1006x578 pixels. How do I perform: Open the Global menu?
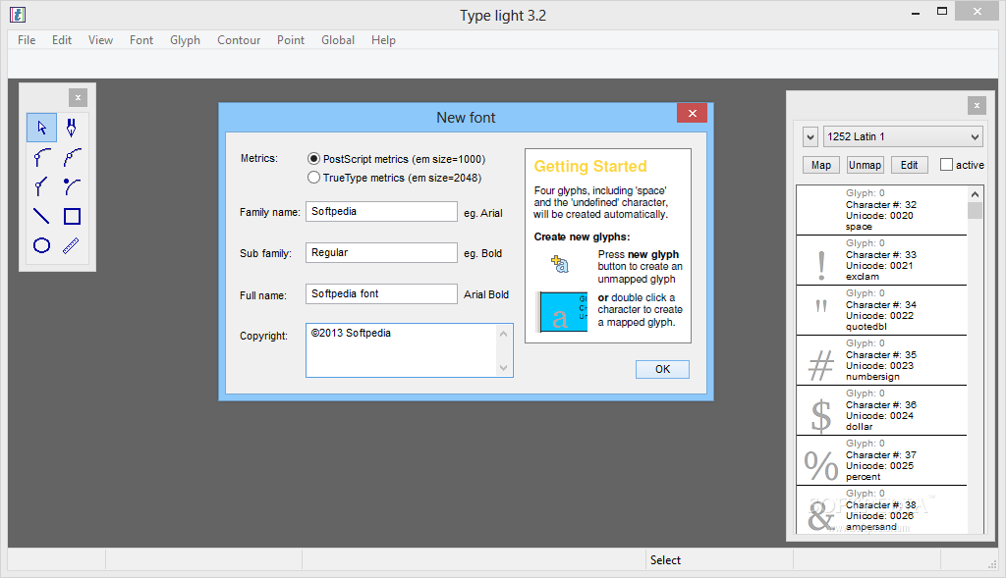(x=338, y=39)
